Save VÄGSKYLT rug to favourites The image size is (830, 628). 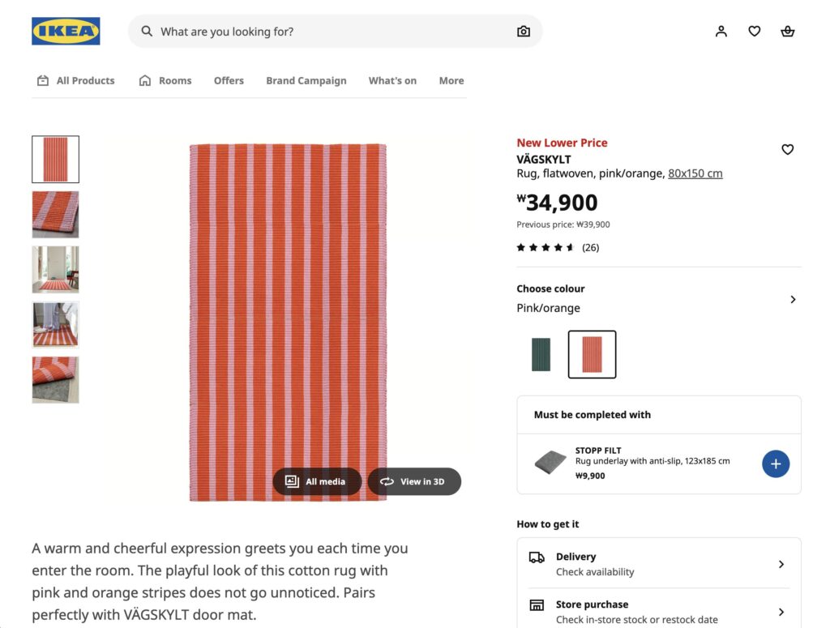coord(787,149)
